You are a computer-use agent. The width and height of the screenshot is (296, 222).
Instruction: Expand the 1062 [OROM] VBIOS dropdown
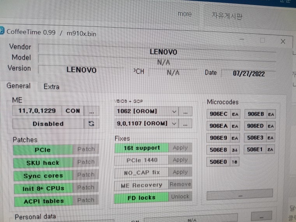(174, 111)
